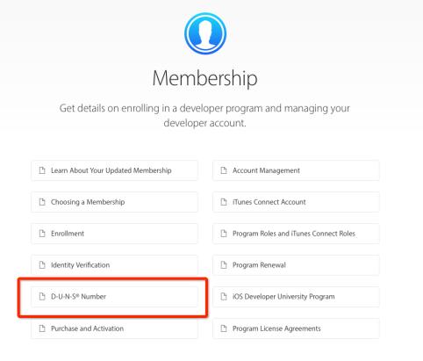Click the blue Membership profile icon
The width and height of the screenshot is (423, 361).
205,33
